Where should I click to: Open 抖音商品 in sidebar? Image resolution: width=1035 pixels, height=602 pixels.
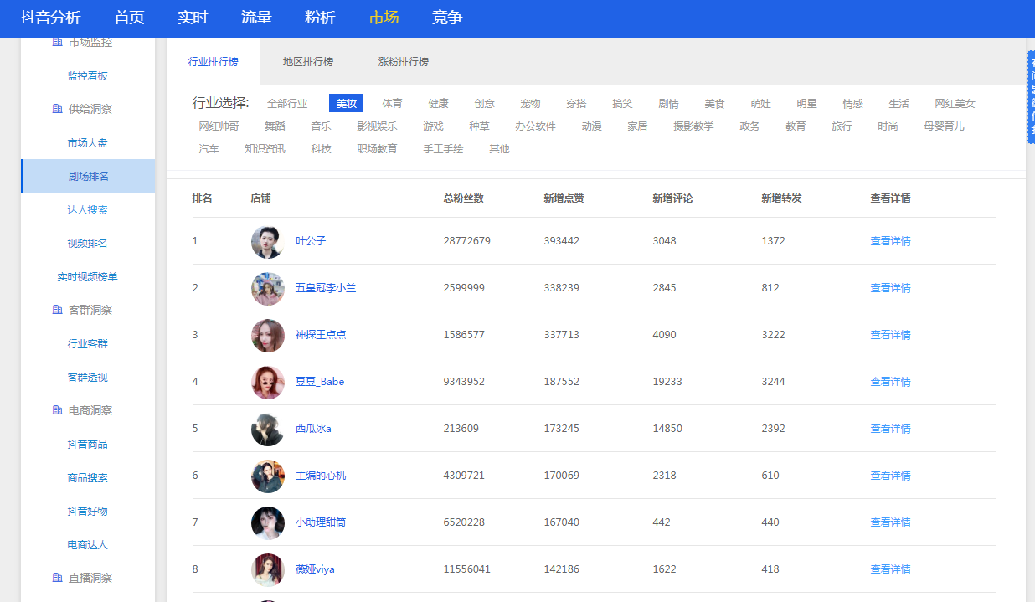tap(88, 445)
